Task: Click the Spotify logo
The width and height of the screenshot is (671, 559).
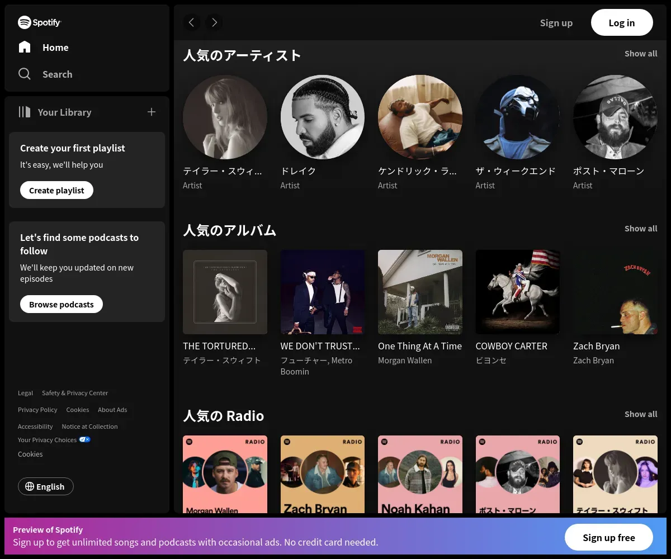Action: pos(39,22)
